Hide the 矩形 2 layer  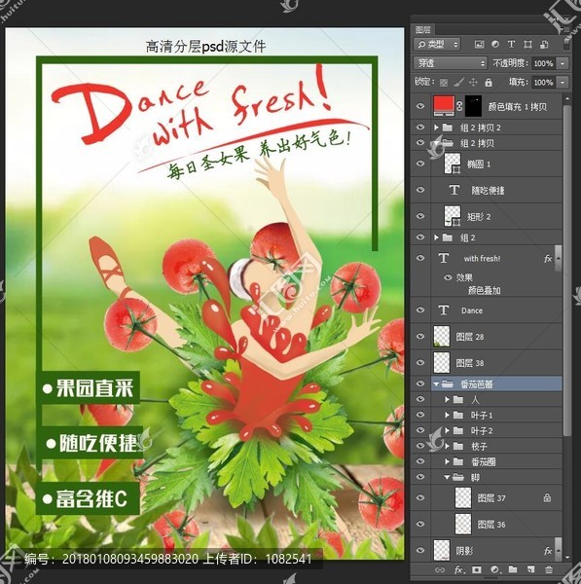(420, 216)
